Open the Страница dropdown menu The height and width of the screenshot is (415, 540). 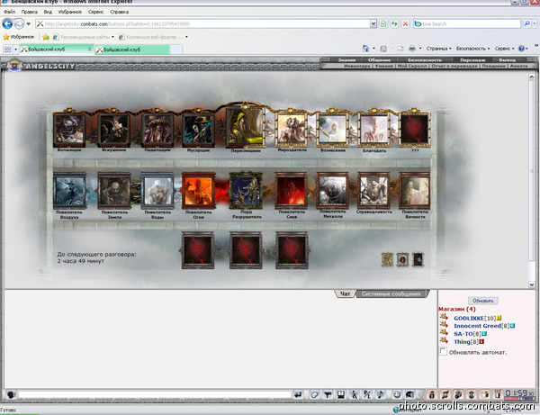point(439,49)
